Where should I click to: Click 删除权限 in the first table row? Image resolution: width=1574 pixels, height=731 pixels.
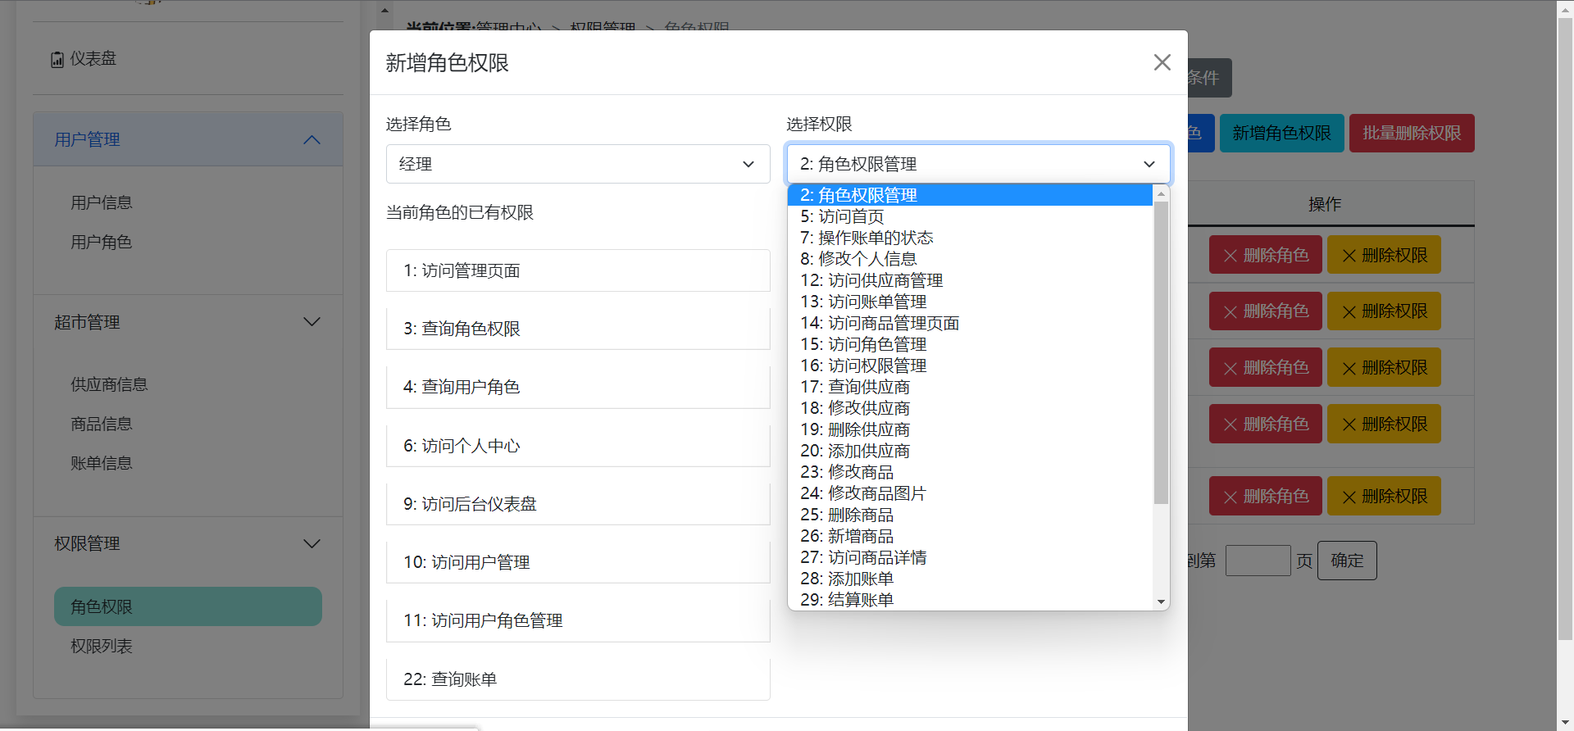1384,255
